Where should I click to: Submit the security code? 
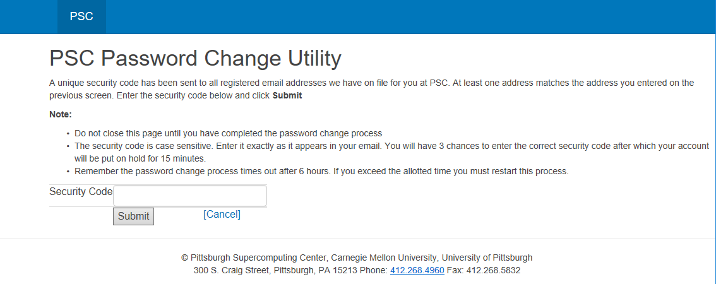click(x=133, y=216)
